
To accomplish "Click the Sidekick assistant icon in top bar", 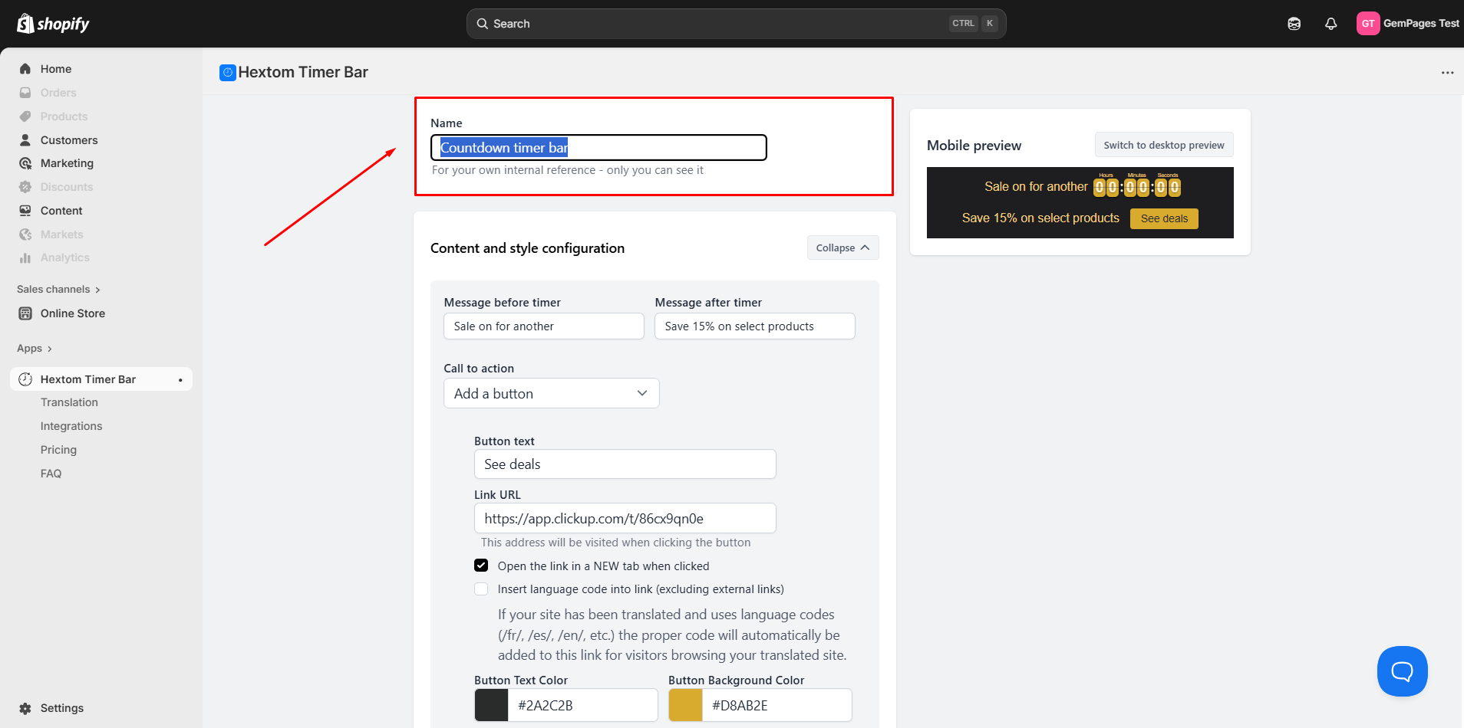I will tap(1294, 24).
